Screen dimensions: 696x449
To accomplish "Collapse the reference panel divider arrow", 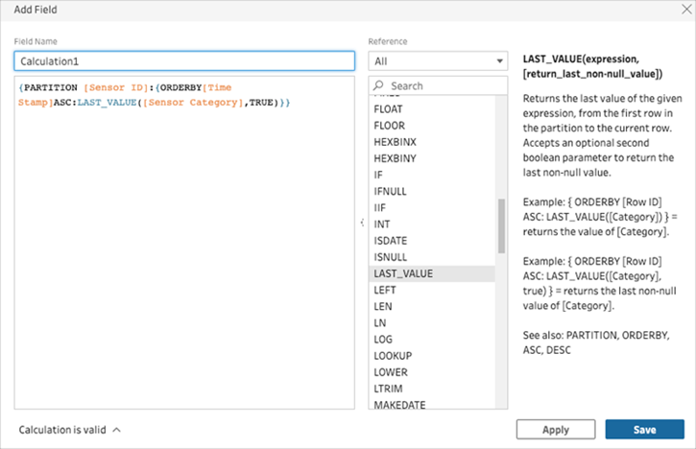I will tap(362, 223).
